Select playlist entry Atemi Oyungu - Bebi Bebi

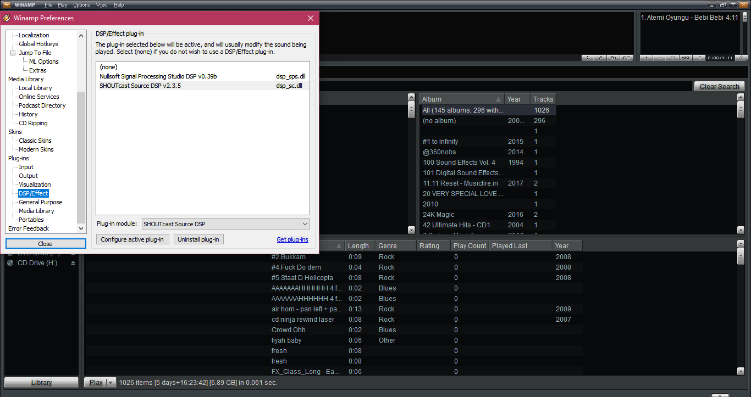pos(689,18)
